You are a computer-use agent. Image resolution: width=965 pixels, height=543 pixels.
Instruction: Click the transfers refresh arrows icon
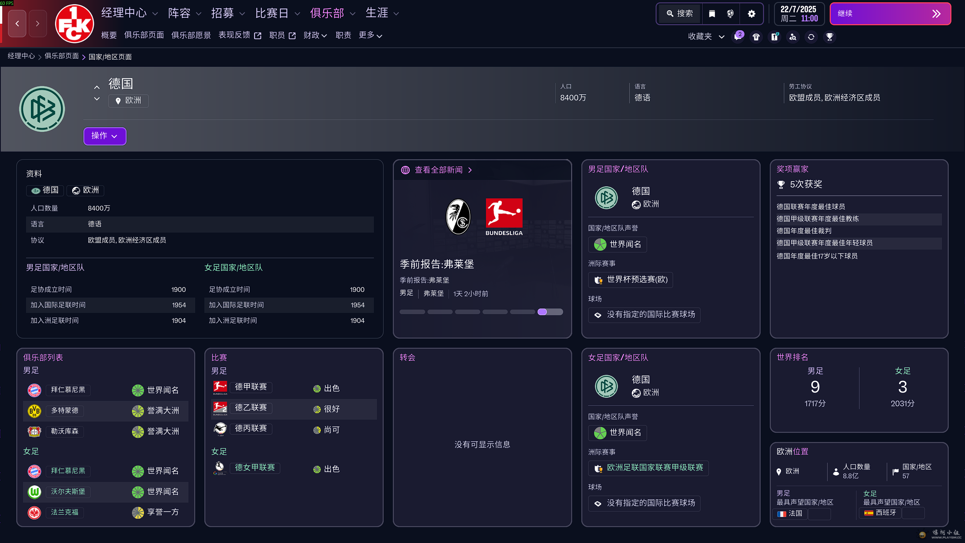[811, 37]
